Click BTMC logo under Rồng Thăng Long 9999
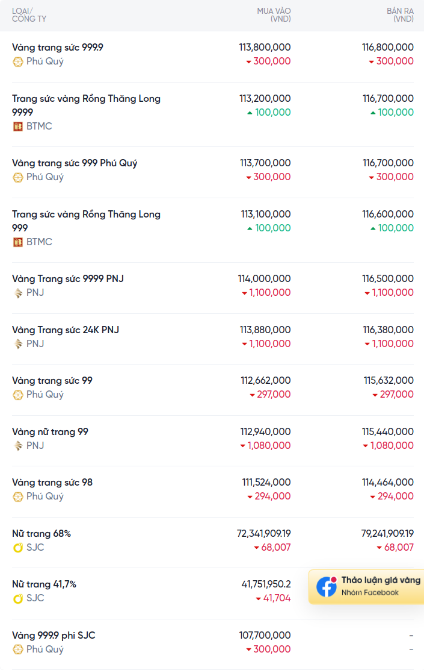 18,127
